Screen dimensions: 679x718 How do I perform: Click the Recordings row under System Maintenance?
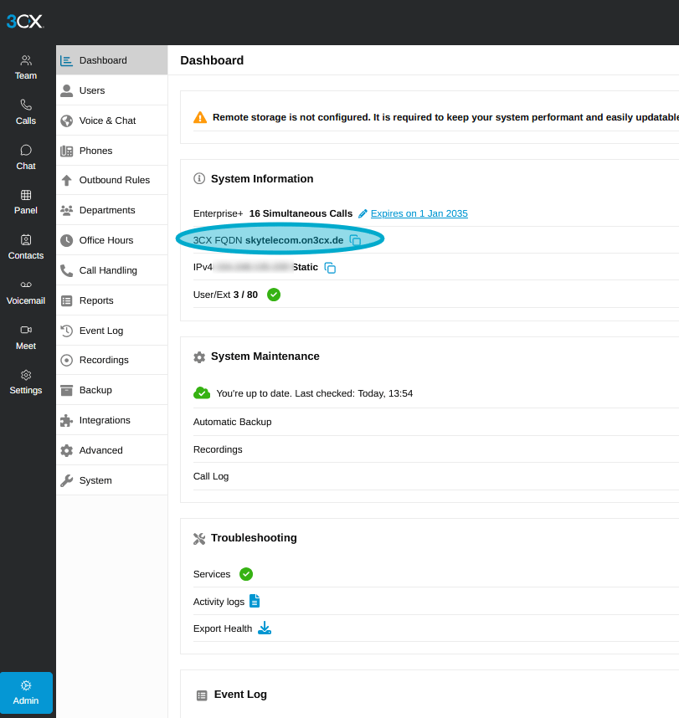(435, 449)
